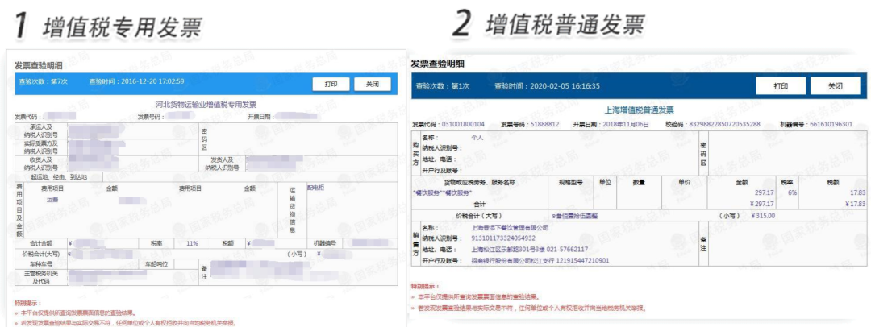
Task: Select the check code 83298822850720535288
Action: pyautogui.click(x=724, y=124)
